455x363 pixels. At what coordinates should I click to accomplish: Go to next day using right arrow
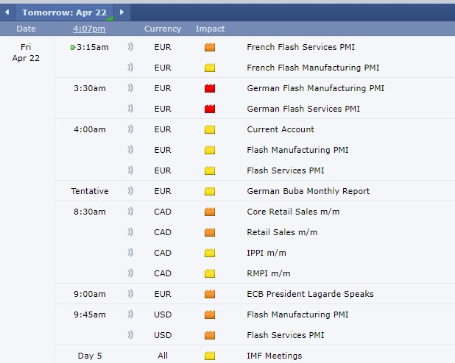click(x=122, y=12)
